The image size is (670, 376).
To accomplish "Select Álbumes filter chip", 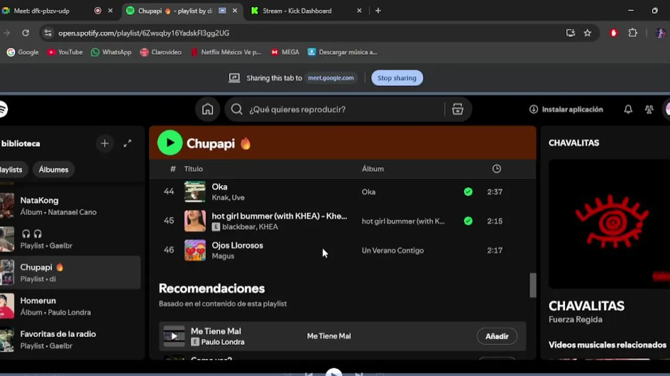I will click(x=53, y=170).
